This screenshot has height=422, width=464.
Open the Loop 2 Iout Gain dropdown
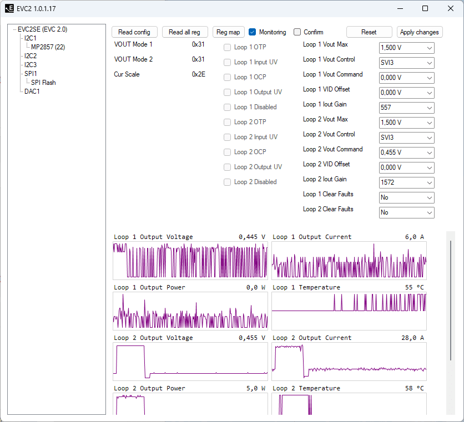click(407, 183)
